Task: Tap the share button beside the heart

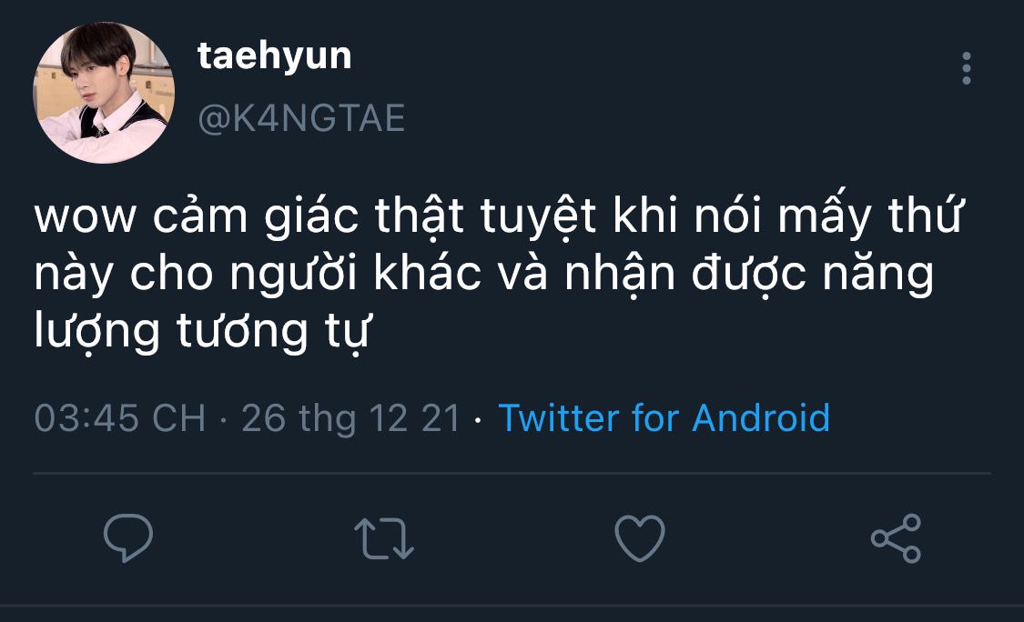Action: (x=896, y=537)
